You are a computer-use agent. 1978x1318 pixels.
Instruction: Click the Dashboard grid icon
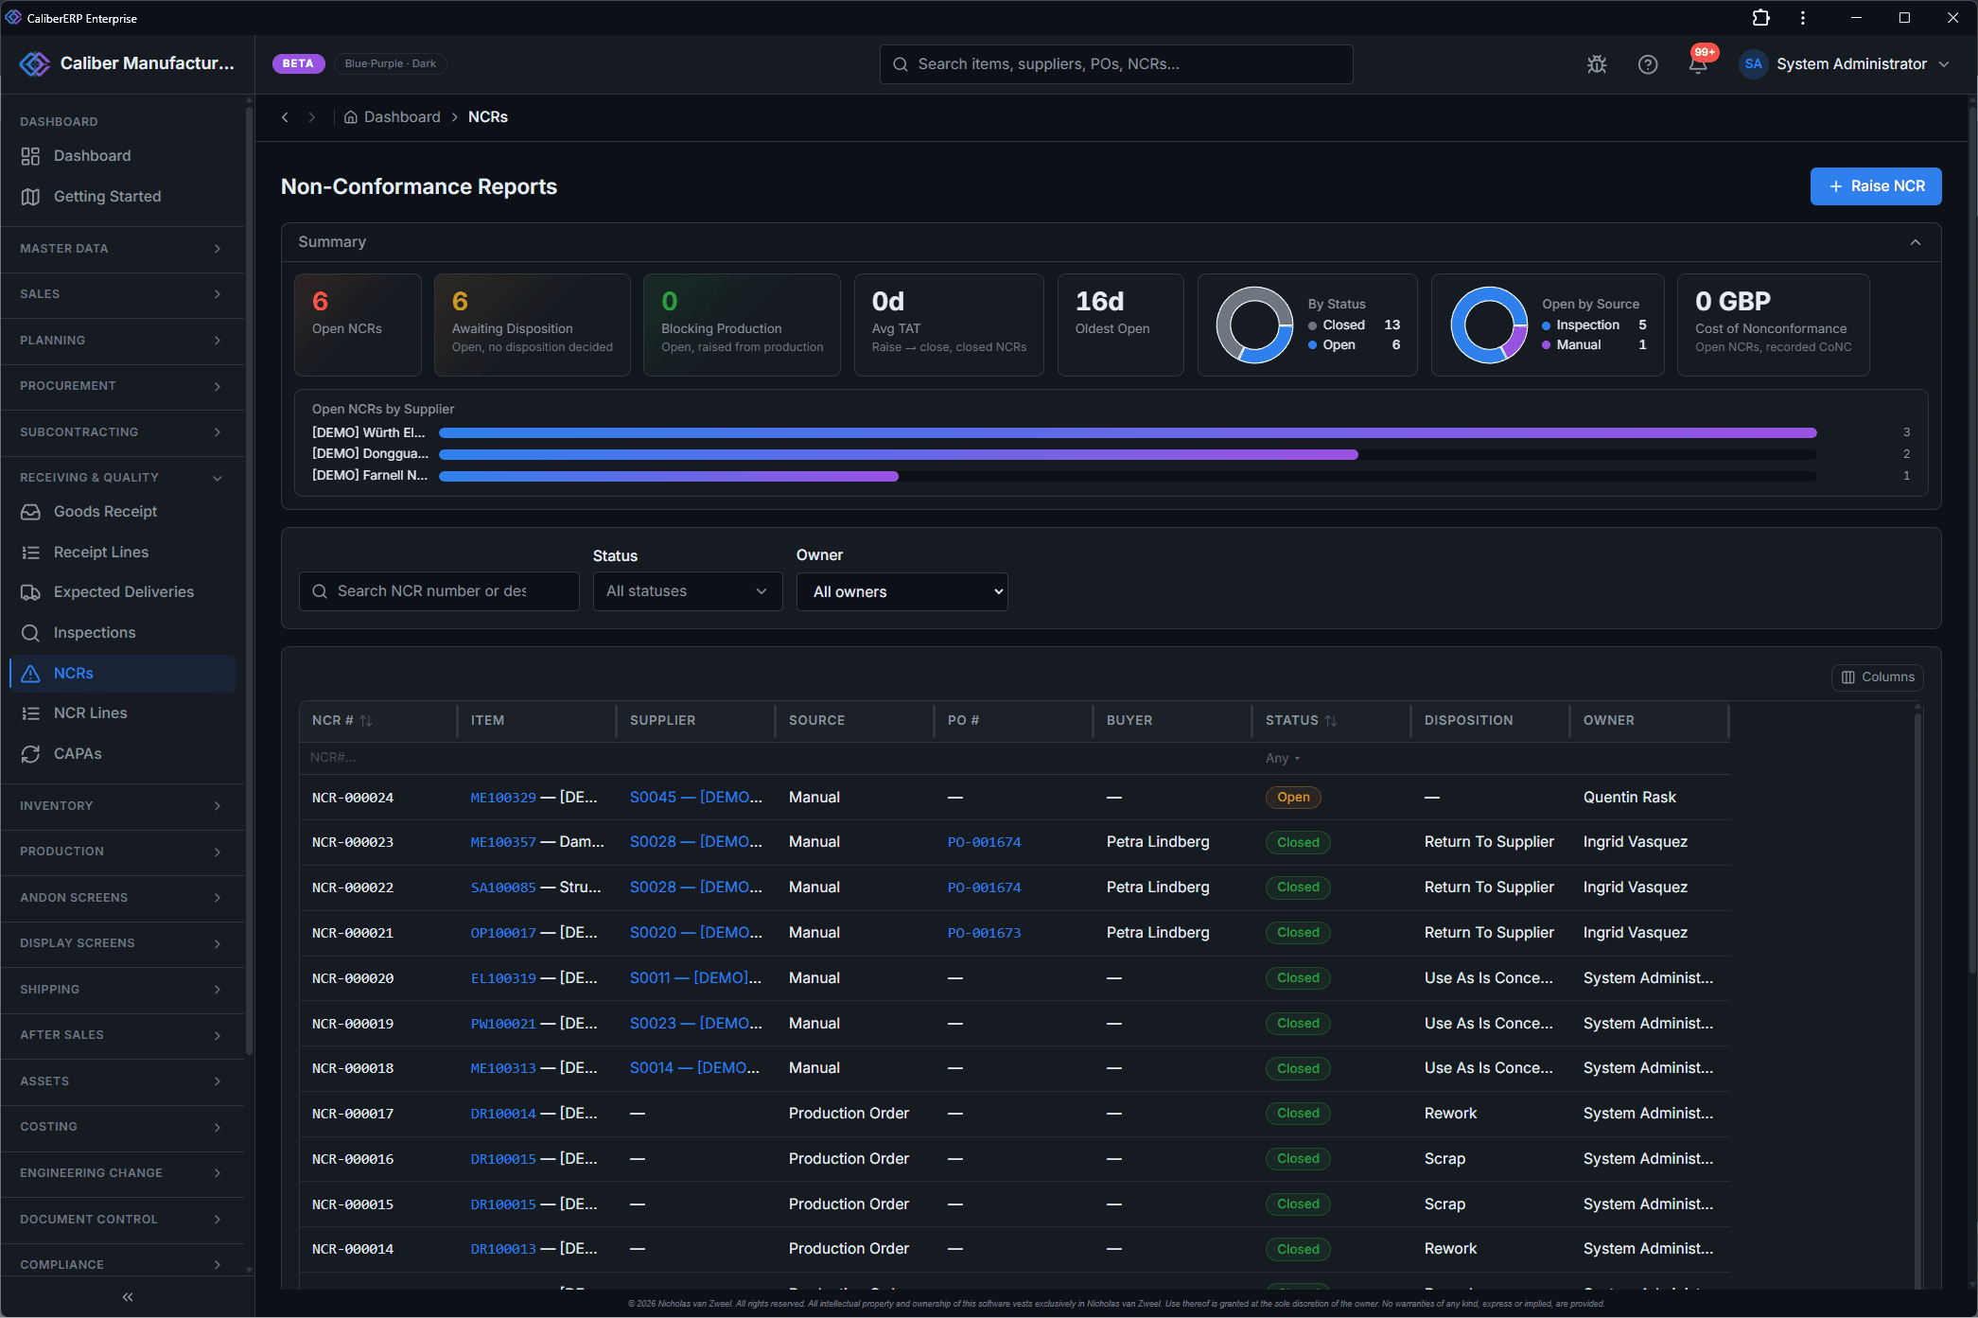(30, 156)
